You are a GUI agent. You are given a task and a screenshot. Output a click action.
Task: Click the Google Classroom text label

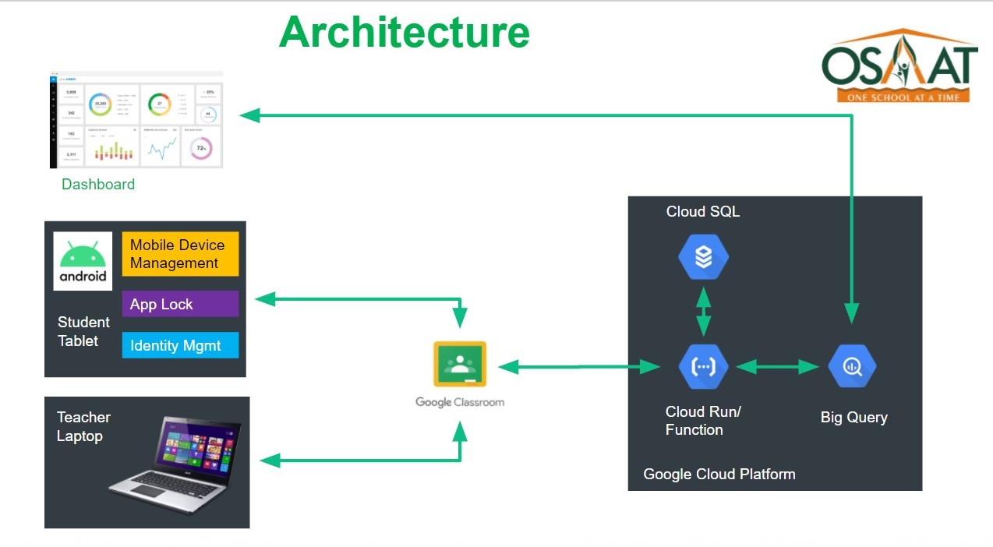(459, 402)
